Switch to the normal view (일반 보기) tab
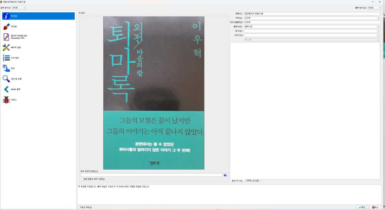Image resolution: width=385 pixels, height=210 pixels. [237, 181]
